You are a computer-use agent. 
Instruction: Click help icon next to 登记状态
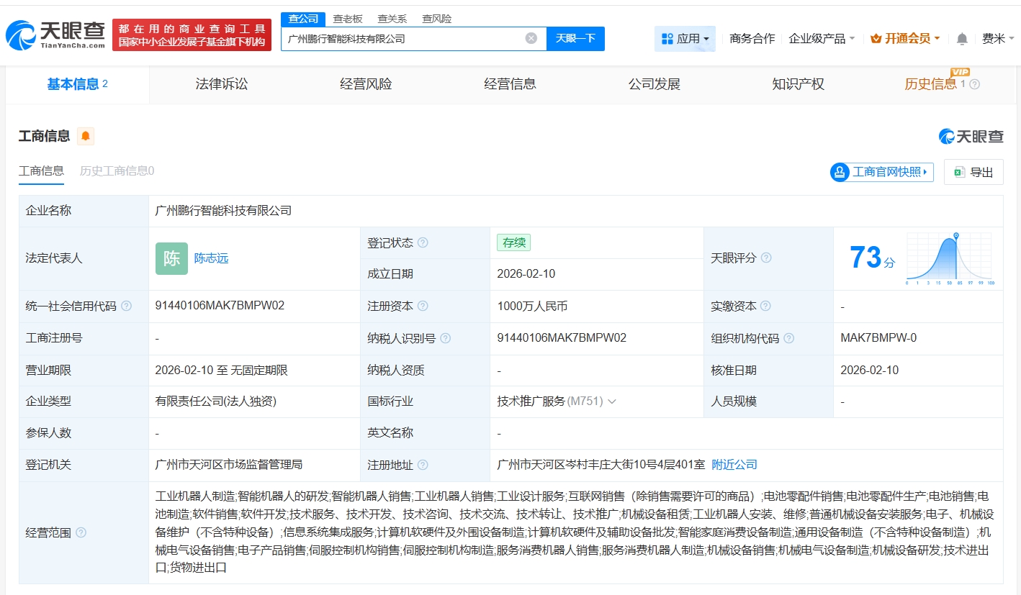[x=423, y=242]
